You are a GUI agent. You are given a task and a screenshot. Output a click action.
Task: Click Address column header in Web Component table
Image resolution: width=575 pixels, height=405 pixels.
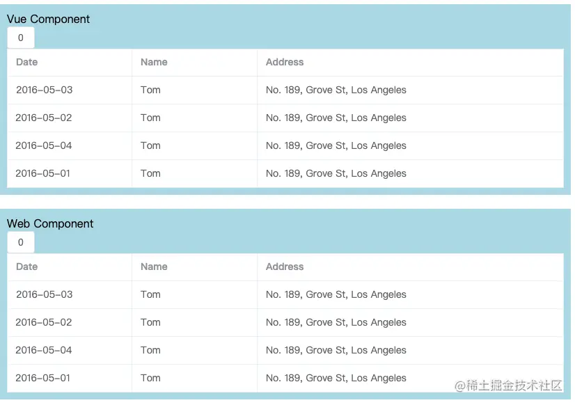285,267
